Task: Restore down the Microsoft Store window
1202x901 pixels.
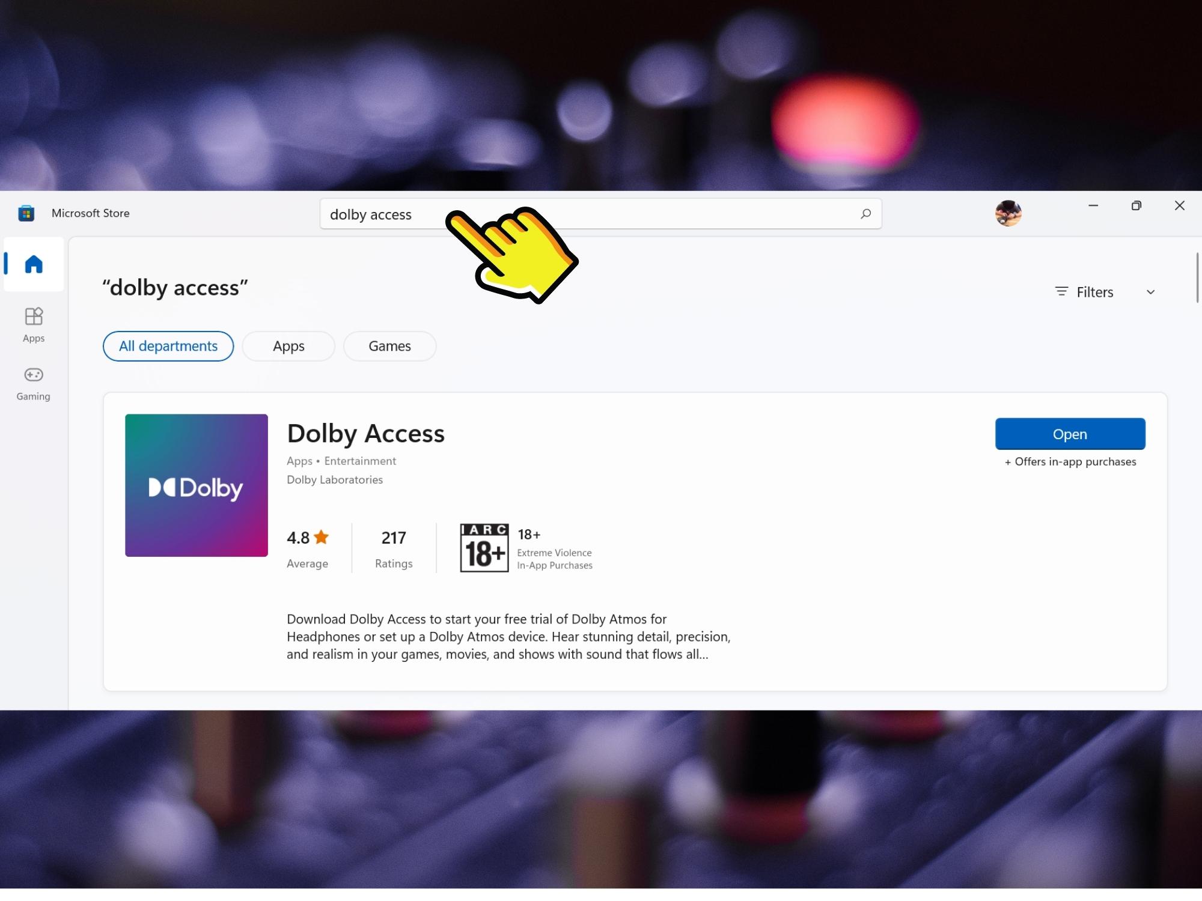Action: pyautogui.click(x=1136, y=205)
